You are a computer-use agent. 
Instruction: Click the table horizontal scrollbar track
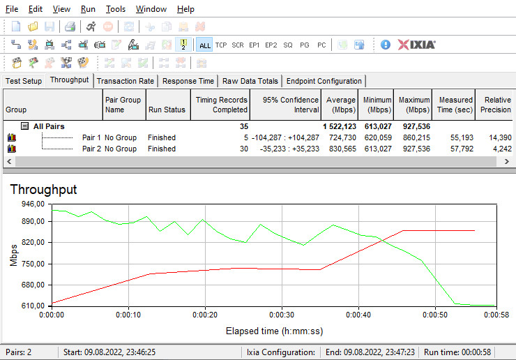[256, 161]
